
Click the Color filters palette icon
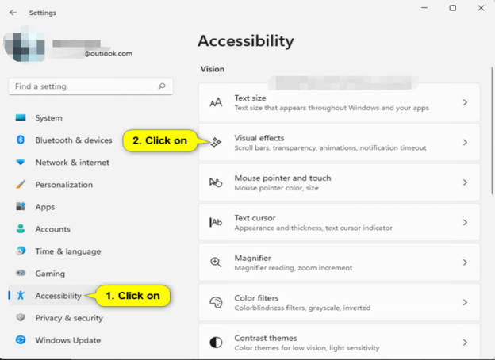click(x=216, y=302)
